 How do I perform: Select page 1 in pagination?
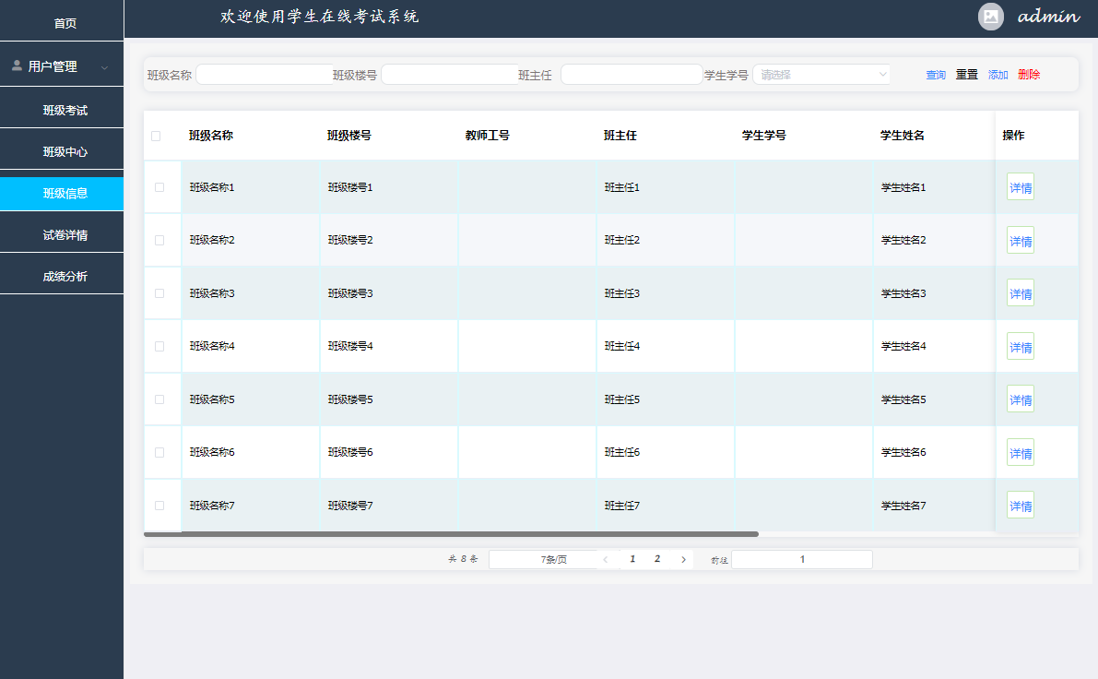tap(632, 558)
